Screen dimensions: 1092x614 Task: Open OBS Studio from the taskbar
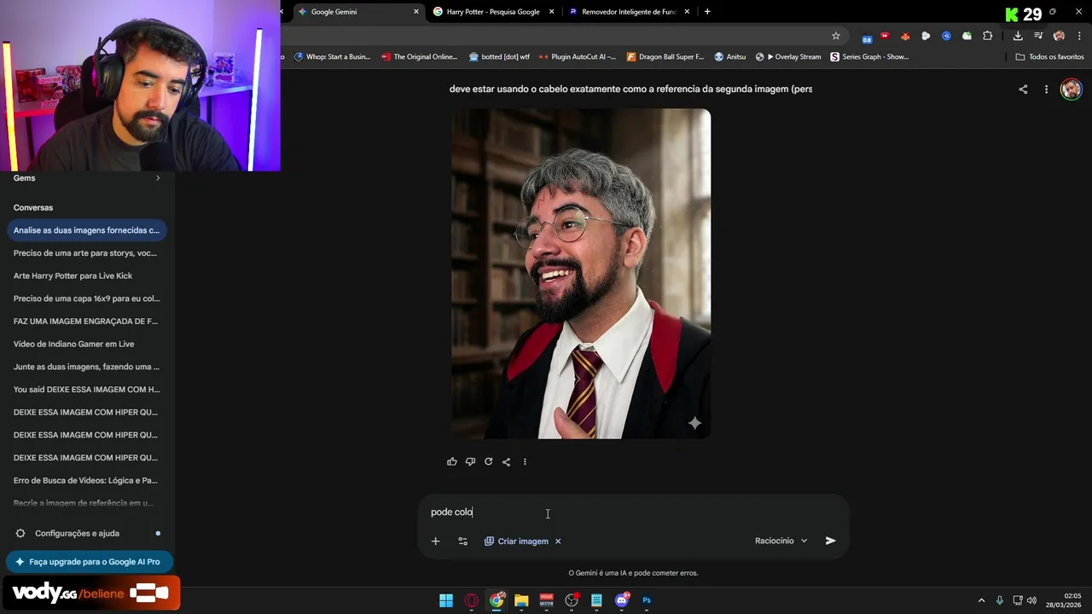click(x=572, y=600)
